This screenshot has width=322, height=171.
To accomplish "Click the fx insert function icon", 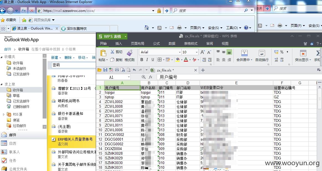I will pyautogui.click(x=150, y=77).
